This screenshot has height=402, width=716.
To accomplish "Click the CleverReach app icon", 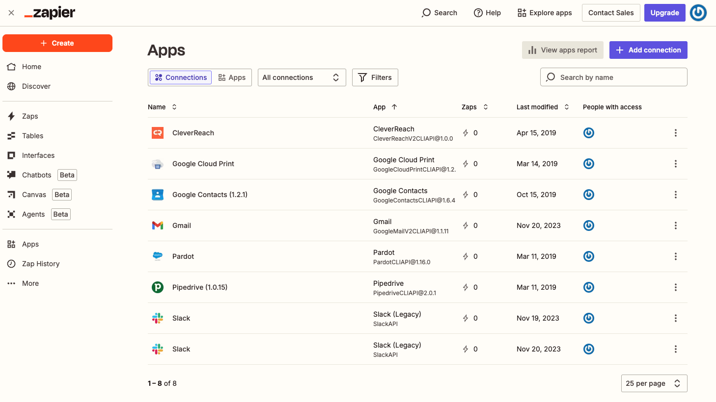I will [x=158, y=133].
